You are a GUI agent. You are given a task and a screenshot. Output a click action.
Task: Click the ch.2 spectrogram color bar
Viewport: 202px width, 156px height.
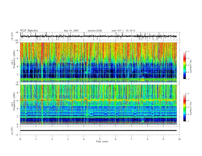coord(184,107)
